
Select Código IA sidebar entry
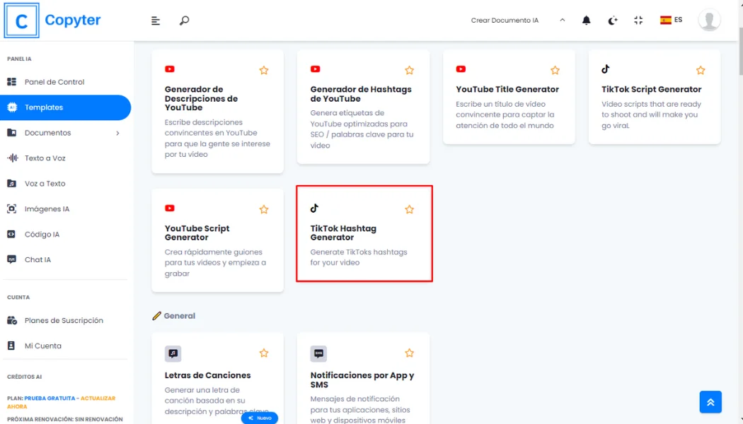point(42,235)
